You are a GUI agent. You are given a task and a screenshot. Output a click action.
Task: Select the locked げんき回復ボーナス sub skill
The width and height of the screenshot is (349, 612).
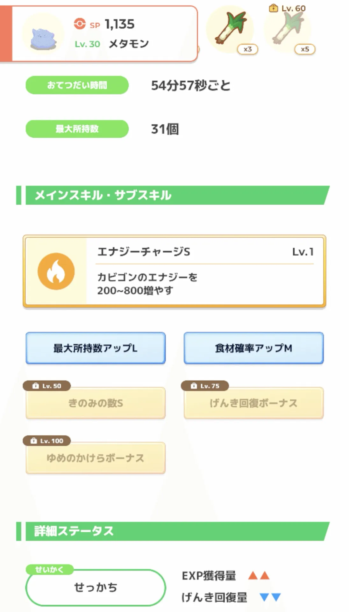coord(253,404)
